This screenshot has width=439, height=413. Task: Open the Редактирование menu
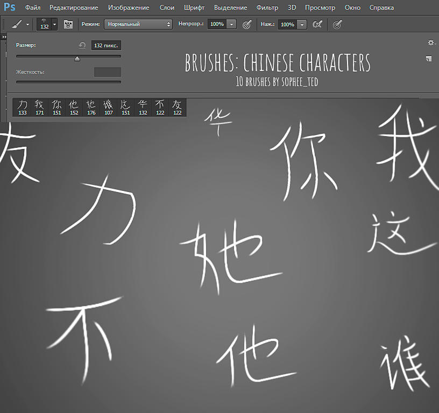[x=74, y=8]
